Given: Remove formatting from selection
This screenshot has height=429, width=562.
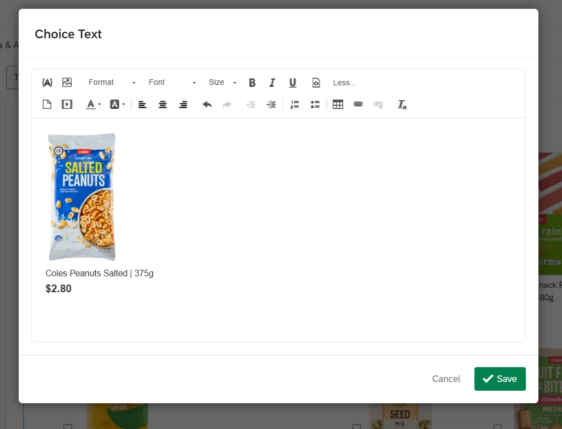Looking at the screenshot, I should pos(402,105).
